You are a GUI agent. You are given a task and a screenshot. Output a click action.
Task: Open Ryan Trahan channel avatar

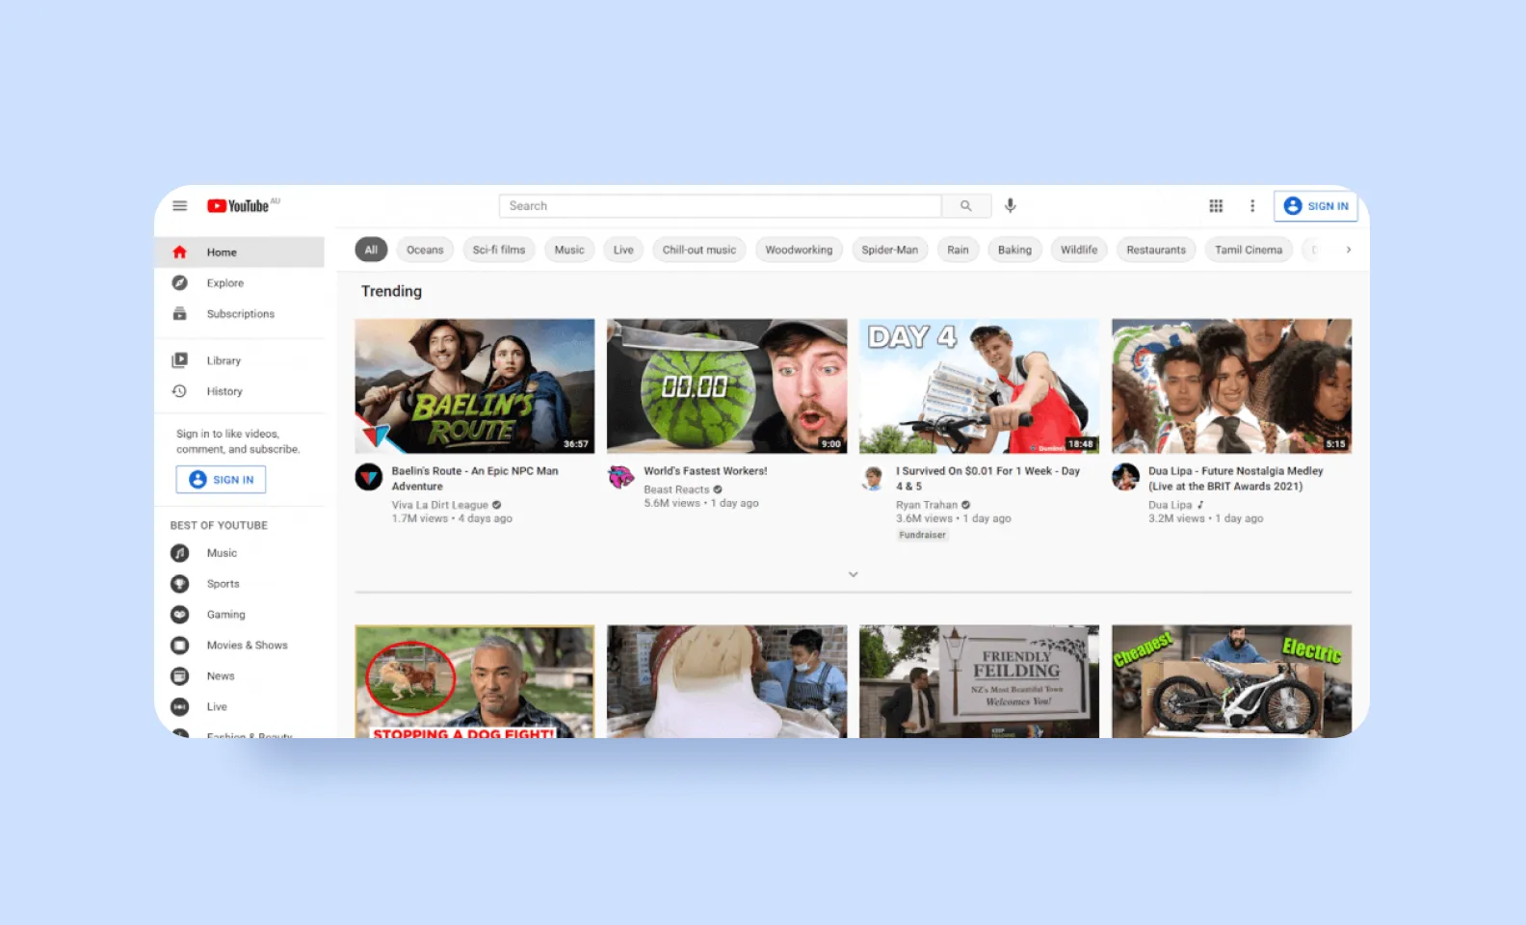pyautogui.click(x=874, y=477)
